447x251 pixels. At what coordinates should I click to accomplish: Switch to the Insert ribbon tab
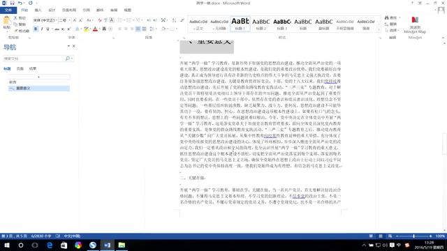[x=38, y=10]
